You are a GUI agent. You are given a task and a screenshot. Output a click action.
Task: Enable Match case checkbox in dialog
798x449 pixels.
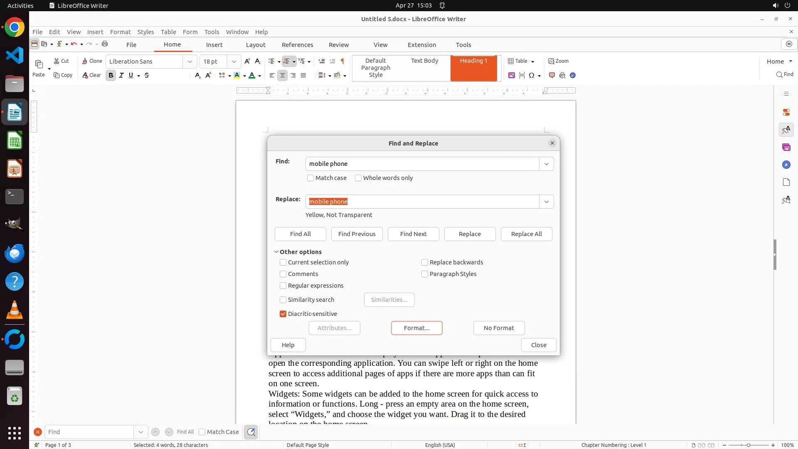pyautogui.click(x=310, y=178)
